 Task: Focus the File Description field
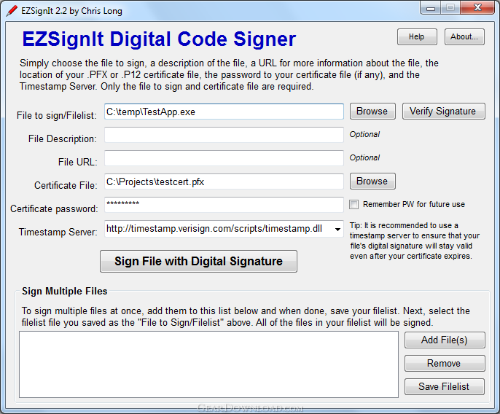224,135
